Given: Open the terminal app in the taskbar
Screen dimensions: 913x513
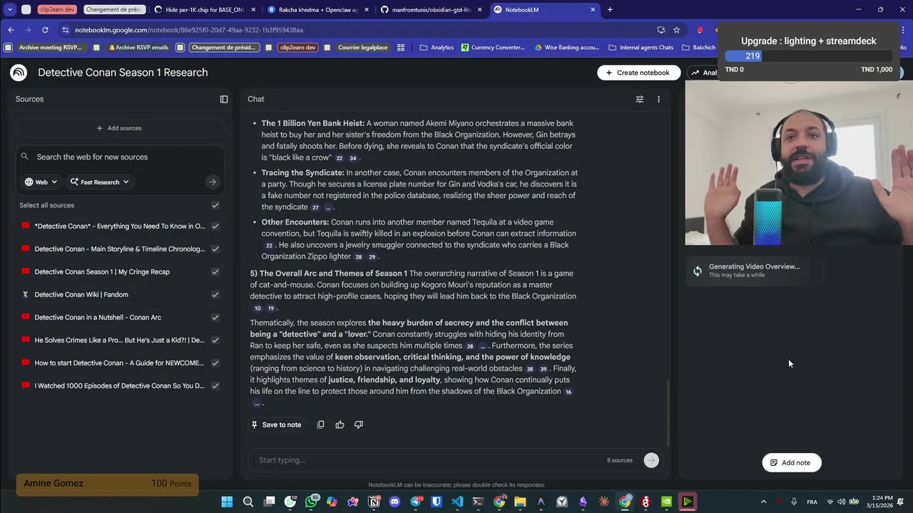Looking at the screenshot, I should (x=478, y=502).
